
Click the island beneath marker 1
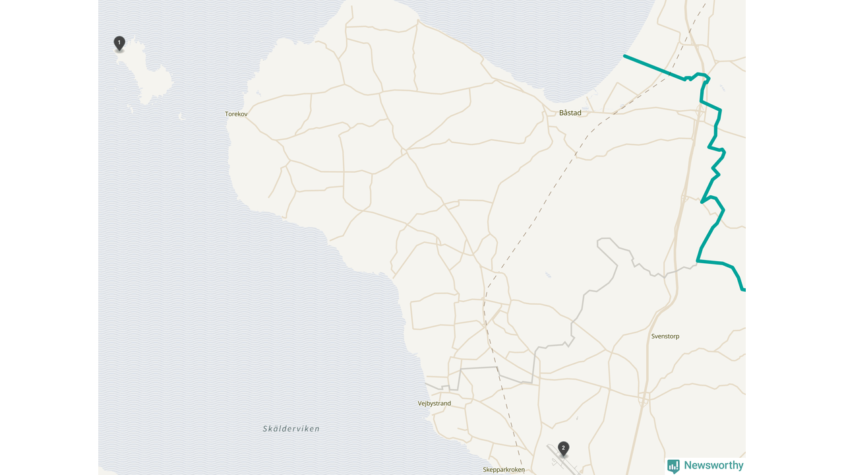146,73
